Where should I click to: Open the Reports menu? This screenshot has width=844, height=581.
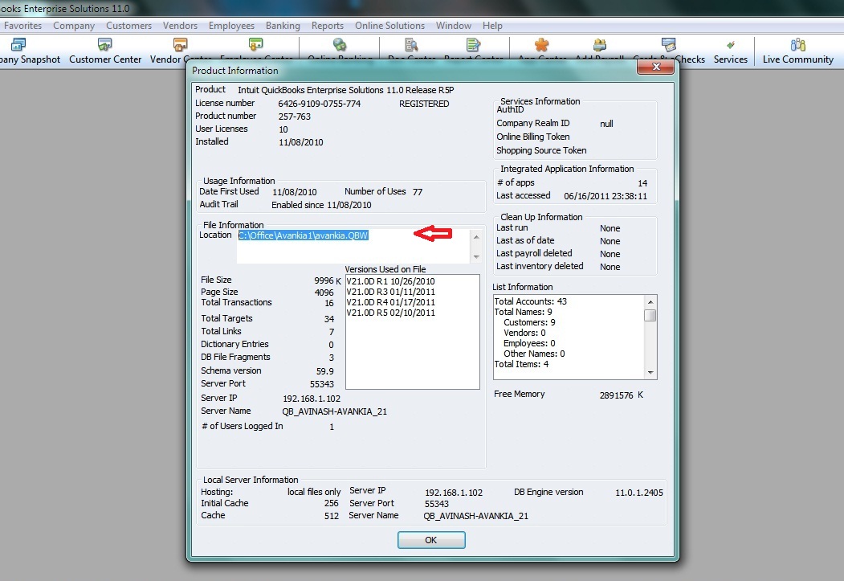pos(328,26)
